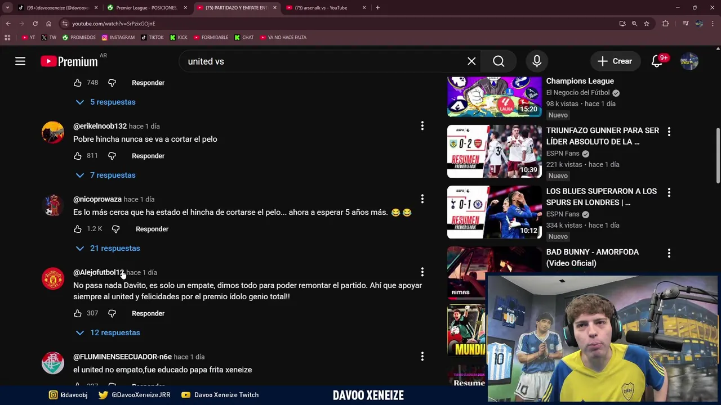721x405 pixels.
Task: Open options menu for @FLUMINENSEECUADOR-n6e comment
Action: point(422,357)
